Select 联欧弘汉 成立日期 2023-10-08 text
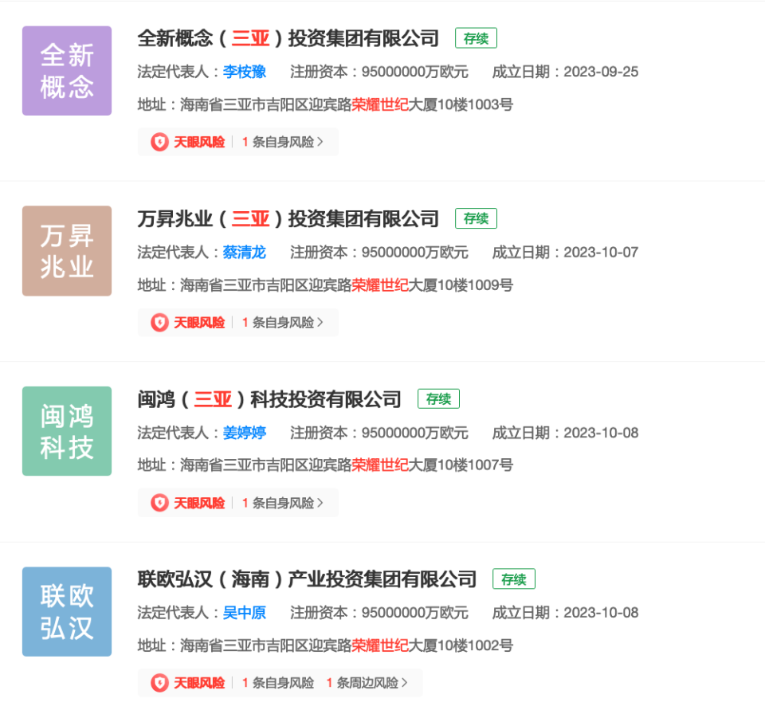Viewport: 765px width, 710px height. pos(565,613)
